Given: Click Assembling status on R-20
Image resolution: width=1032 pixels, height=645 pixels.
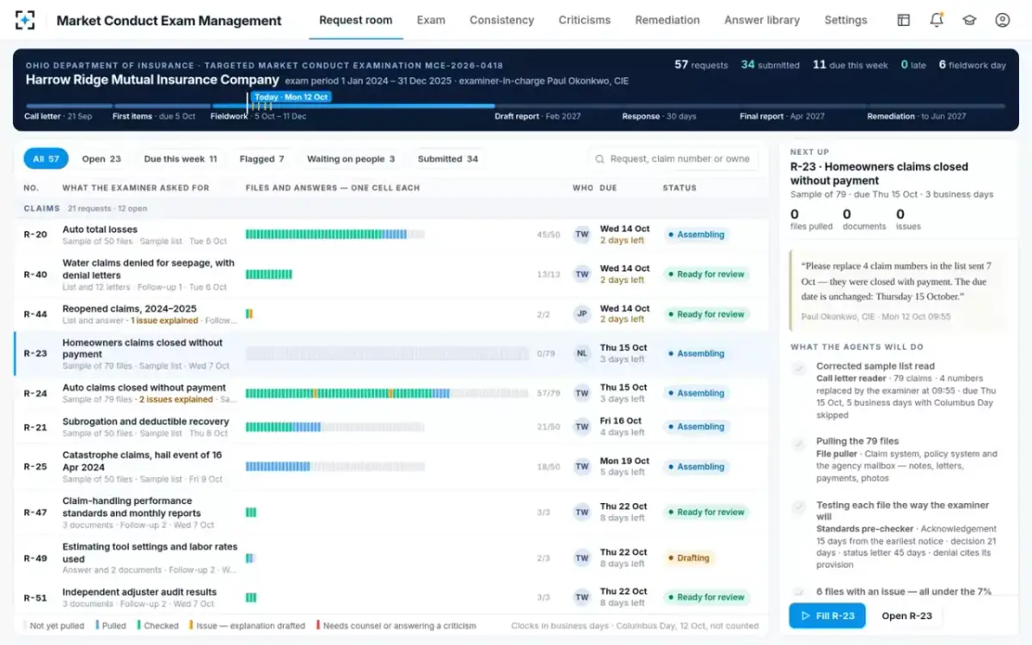Looking at the screenshot, I should click(x=696, y=235).
